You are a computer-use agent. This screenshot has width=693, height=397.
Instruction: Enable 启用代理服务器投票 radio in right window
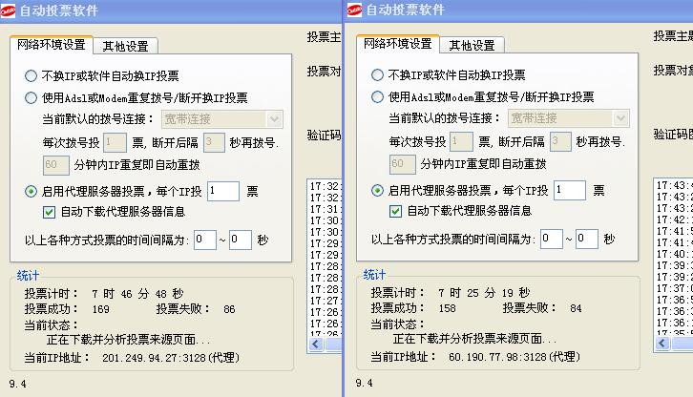(378, 191)
